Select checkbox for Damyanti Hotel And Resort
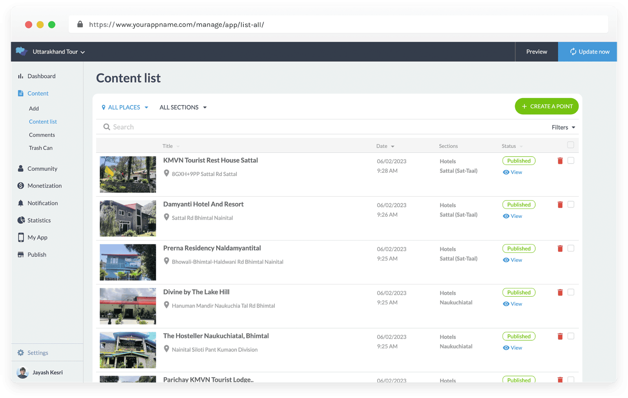The image size is (628, 398). coord(571,204)
